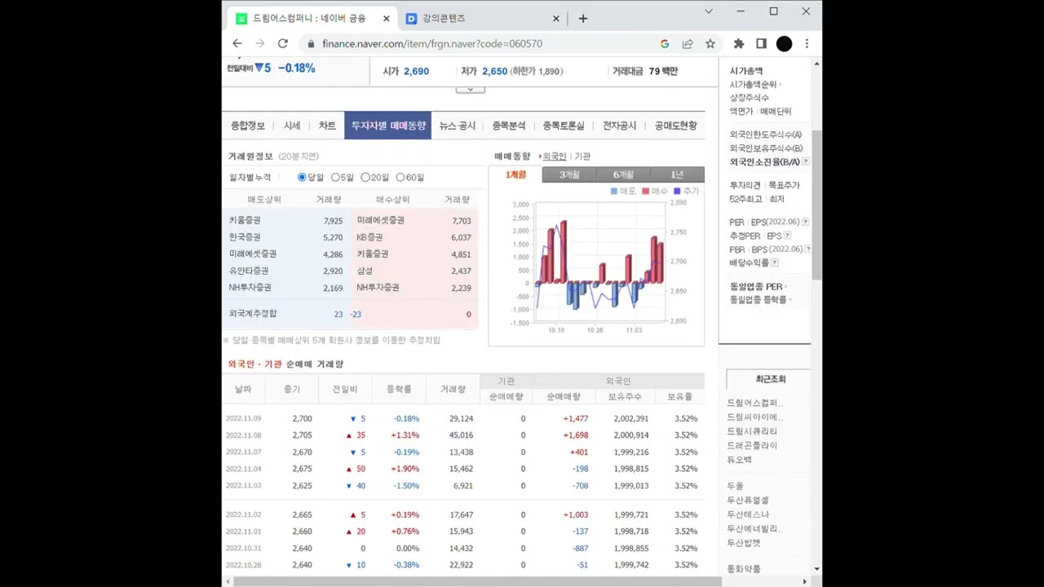1044x587 pixels.
Task: Open recent item 드림씨아이에스
Action: 754,417
